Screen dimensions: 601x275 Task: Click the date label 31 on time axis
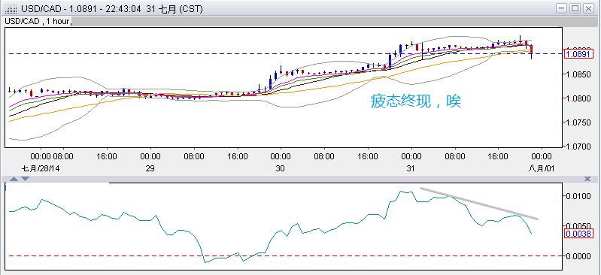[411, 168]
